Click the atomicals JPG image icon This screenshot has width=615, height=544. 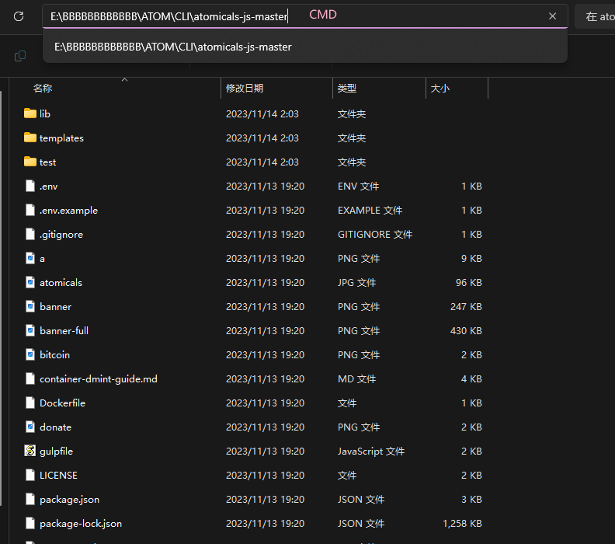(30, 282)
